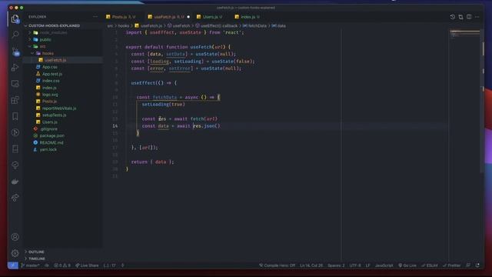This screenshot has width=492, height=277.
Task: Change indentation via Spaces: 2
Action: coord(336,265)
